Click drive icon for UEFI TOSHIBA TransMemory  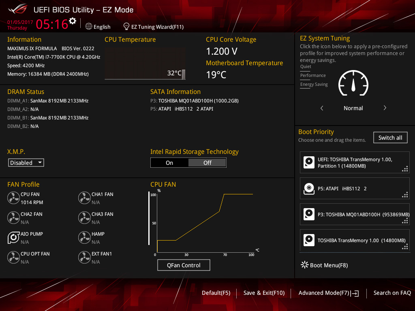(309, 162)
